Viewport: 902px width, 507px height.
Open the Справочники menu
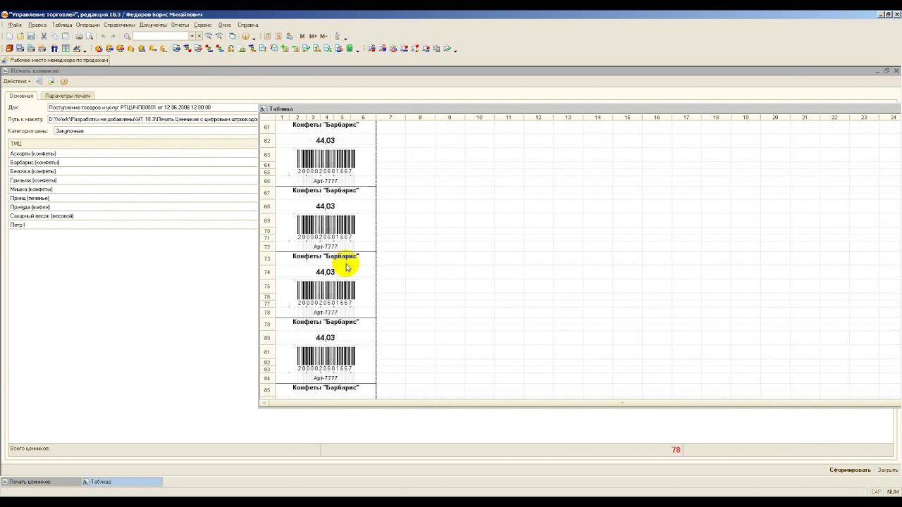[119, 25]
